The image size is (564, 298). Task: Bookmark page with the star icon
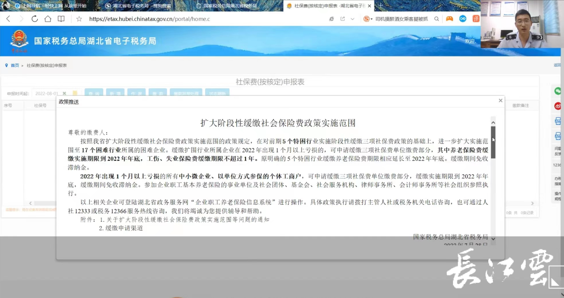[x=79, y=19]
